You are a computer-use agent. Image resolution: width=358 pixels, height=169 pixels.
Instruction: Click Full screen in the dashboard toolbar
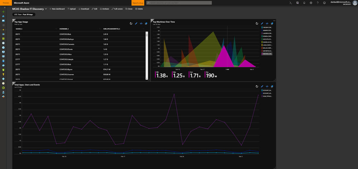click(117, 9)
